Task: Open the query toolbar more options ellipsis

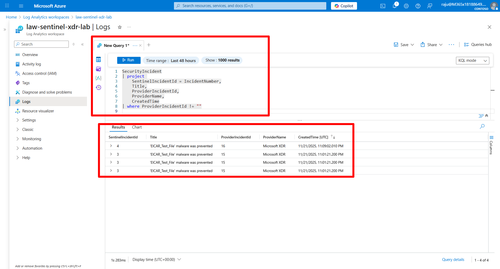Action: coord(451,45)
